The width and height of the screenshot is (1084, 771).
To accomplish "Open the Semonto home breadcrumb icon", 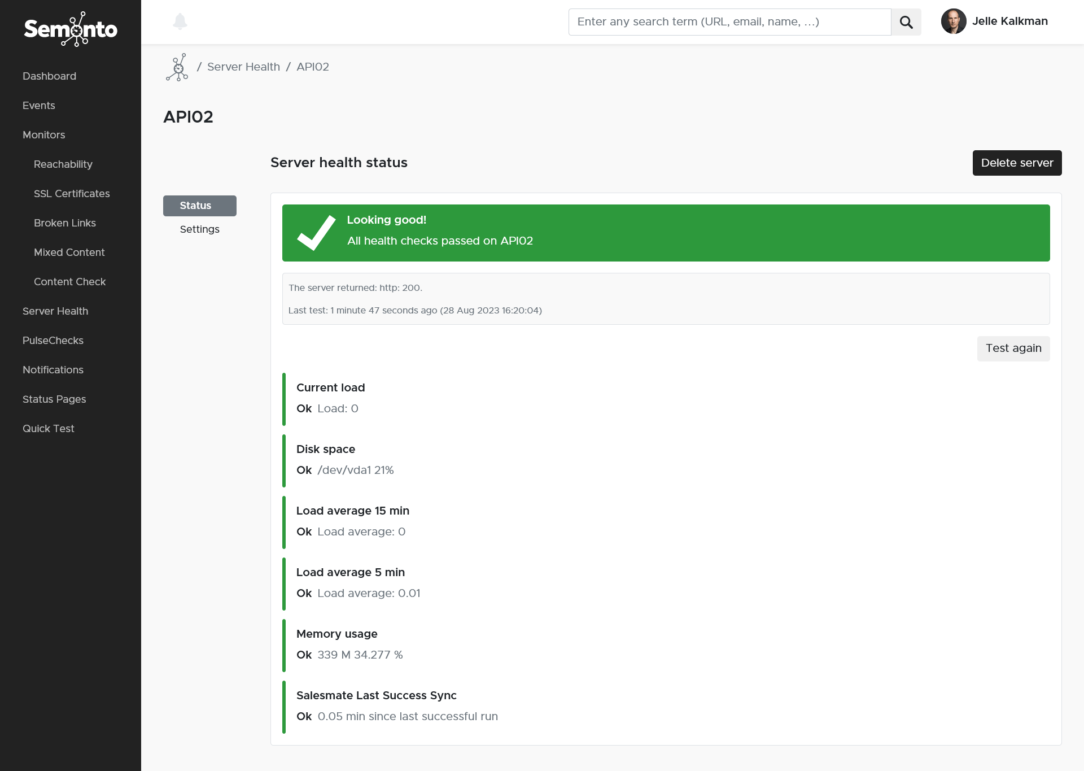I will (x=177, y=67).
